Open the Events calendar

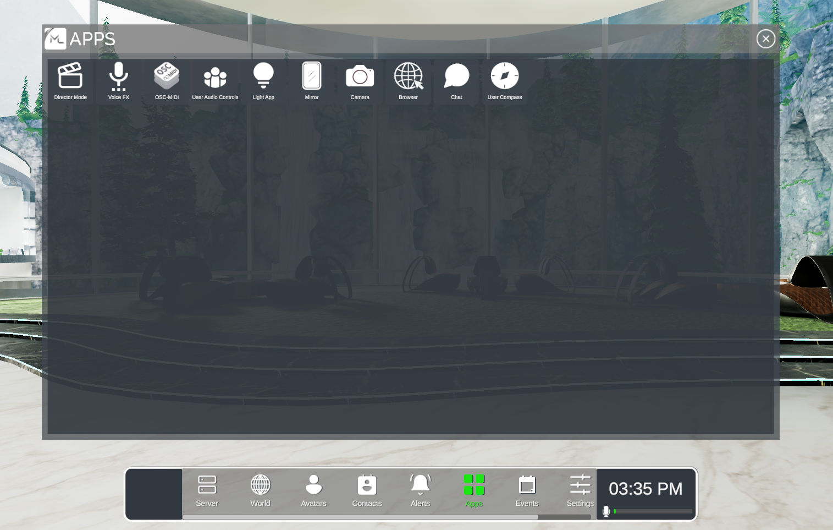tap(527, 491)
